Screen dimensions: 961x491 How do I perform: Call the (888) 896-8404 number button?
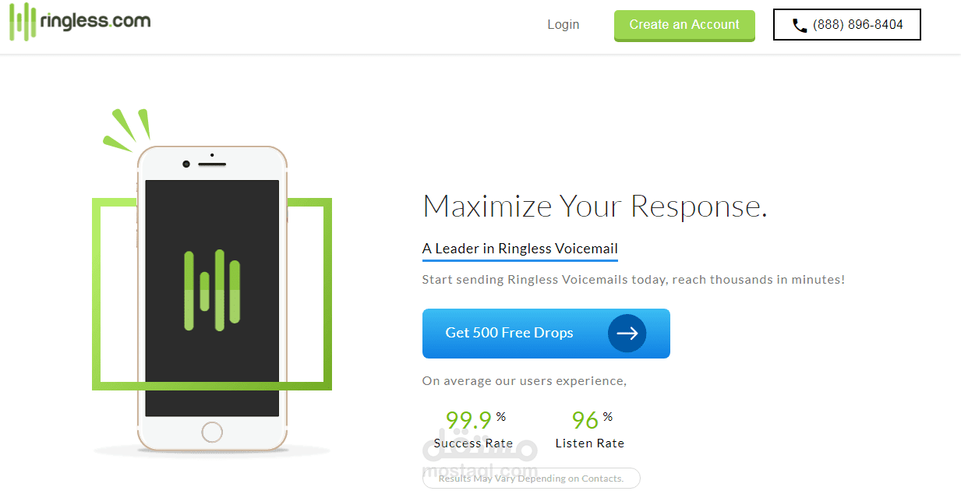[847, 25]
